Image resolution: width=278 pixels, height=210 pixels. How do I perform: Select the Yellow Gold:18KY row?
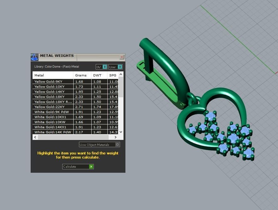click(76, 97)
